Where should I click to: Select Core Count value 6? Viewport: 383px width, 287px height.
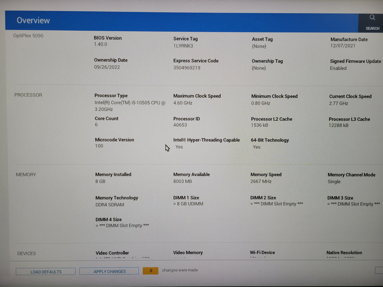pos(96,125)
